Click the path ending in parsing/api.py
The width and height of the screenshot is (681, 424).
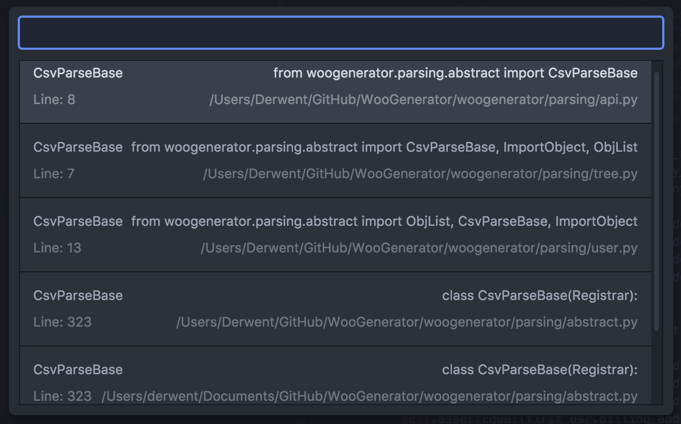click(423, 100)
